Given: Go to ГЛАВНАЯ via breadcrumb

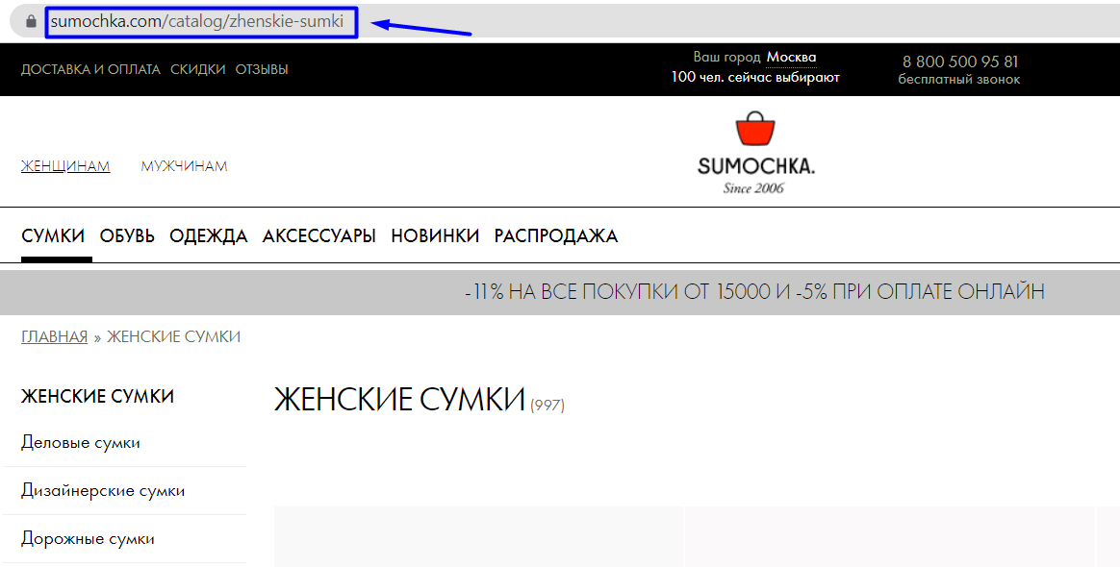Looking at the screenshot, I should pyautogui.click(x=54, y=336).
